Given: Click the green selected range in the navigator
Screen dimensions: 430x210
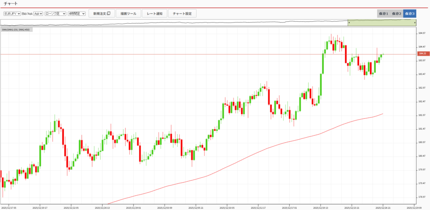Looking at the screenshot, I should 381,23.
